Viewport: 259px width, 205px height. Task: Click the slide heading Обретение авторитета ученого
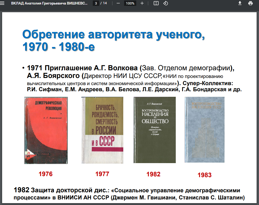coord(113,35)
